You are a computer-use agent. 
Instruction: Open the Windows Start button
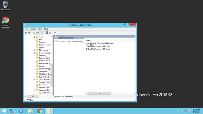click(3, 111)
